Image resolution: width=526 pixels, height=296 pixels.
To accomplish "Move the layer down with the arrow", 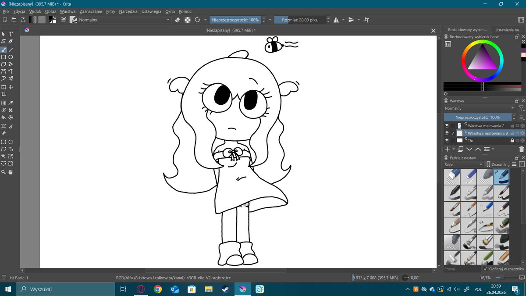I will [x=469, y=149].
